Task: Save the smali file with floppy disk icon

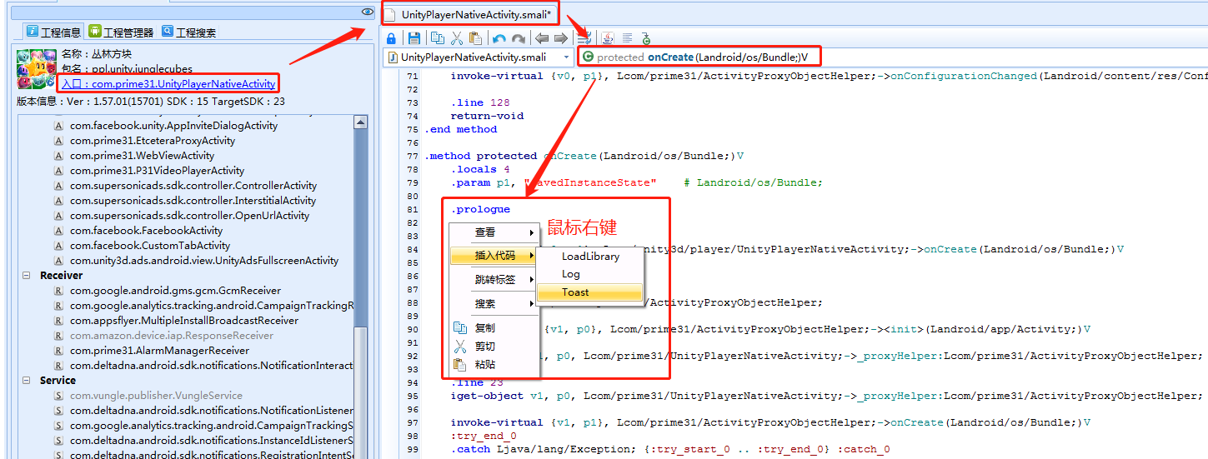Action: click(414, 38)
